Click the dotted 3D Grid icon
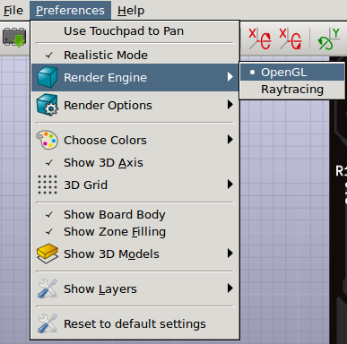This screenshot has width=347, height=344. (x=48, y=185)
